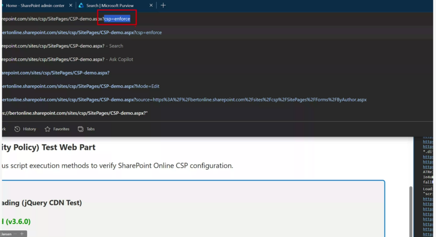Viewport: 436px width, 237px height.
Task: Switch to Search | Microsoft Purview tab
Action: [110, 6]
